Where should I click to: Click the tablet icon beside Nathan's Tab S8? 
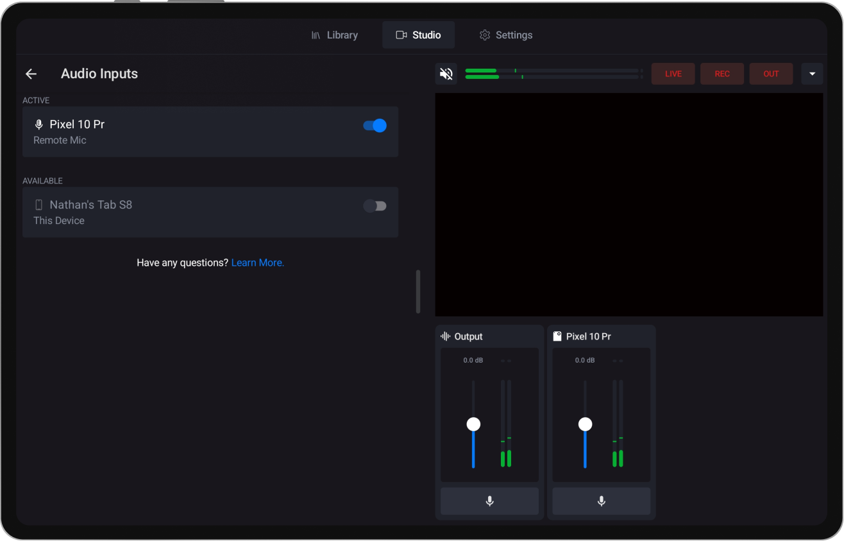point(38,205)
